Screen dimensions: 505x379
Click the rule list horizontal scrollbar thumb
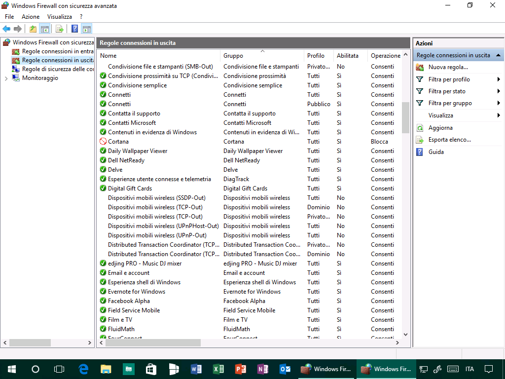click(x=153, y=342)
